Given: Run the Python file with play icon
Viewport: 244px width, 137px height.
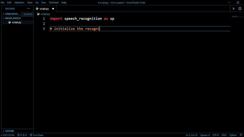Looking at the screenshot, I should tap(234, 9).
